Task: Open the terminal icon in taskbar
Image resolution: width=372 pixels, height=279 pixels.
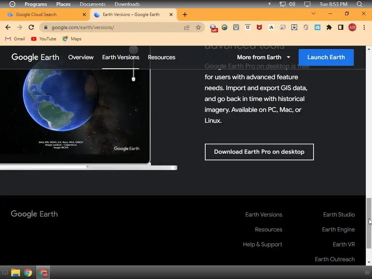Action: coord(5,272)
